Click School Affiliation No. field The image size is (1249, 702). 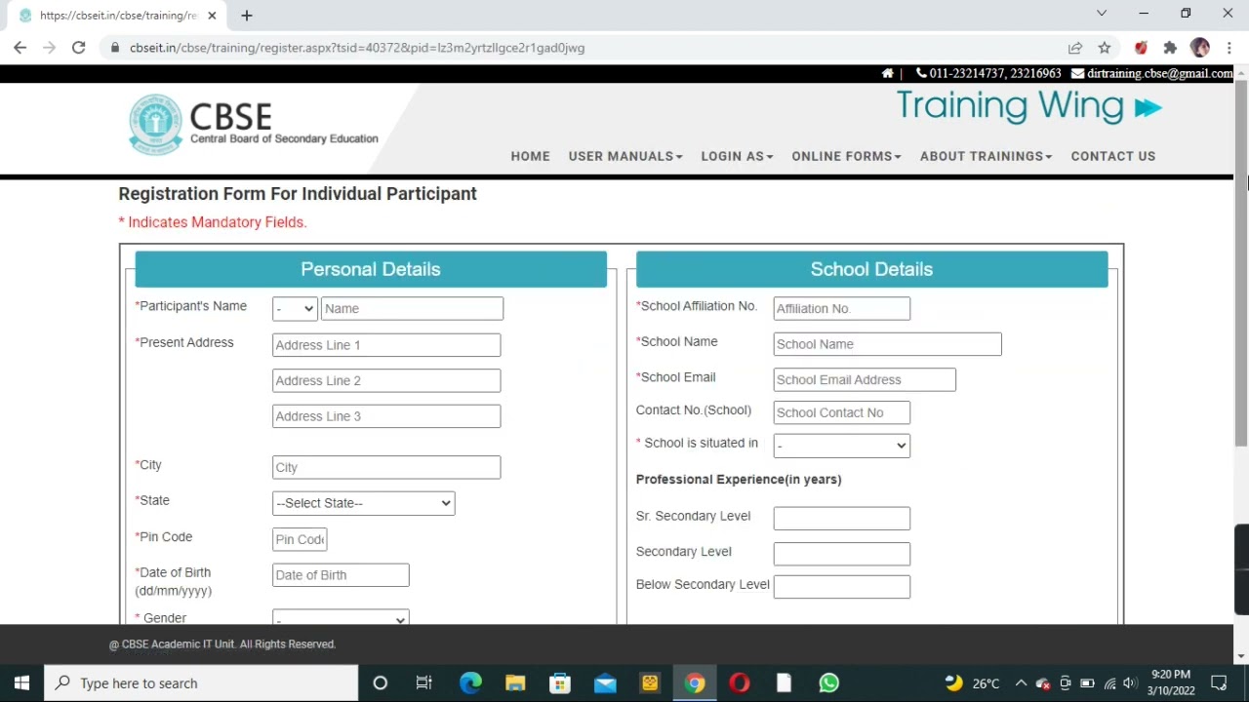click(x=841, y=308)
